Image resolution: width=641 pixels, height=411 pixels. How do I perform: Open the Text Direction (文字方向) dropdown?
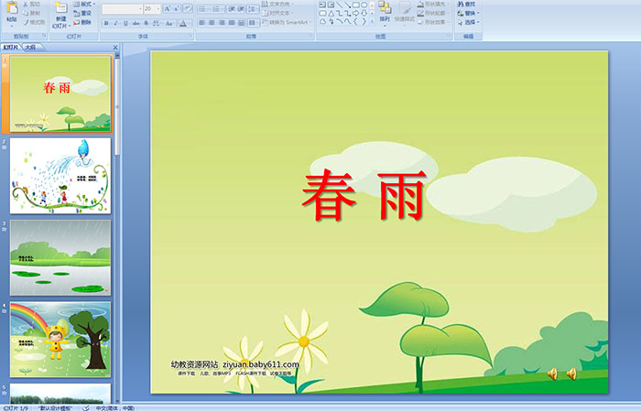click(278, 4)
